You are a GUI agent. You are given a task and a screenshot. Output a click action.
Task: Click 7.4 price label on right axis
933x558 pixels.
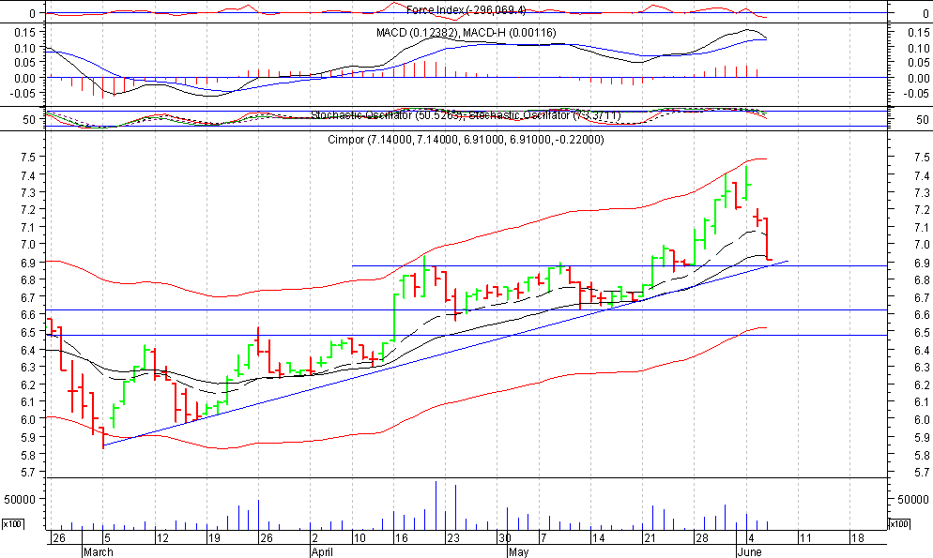point(922,175)
